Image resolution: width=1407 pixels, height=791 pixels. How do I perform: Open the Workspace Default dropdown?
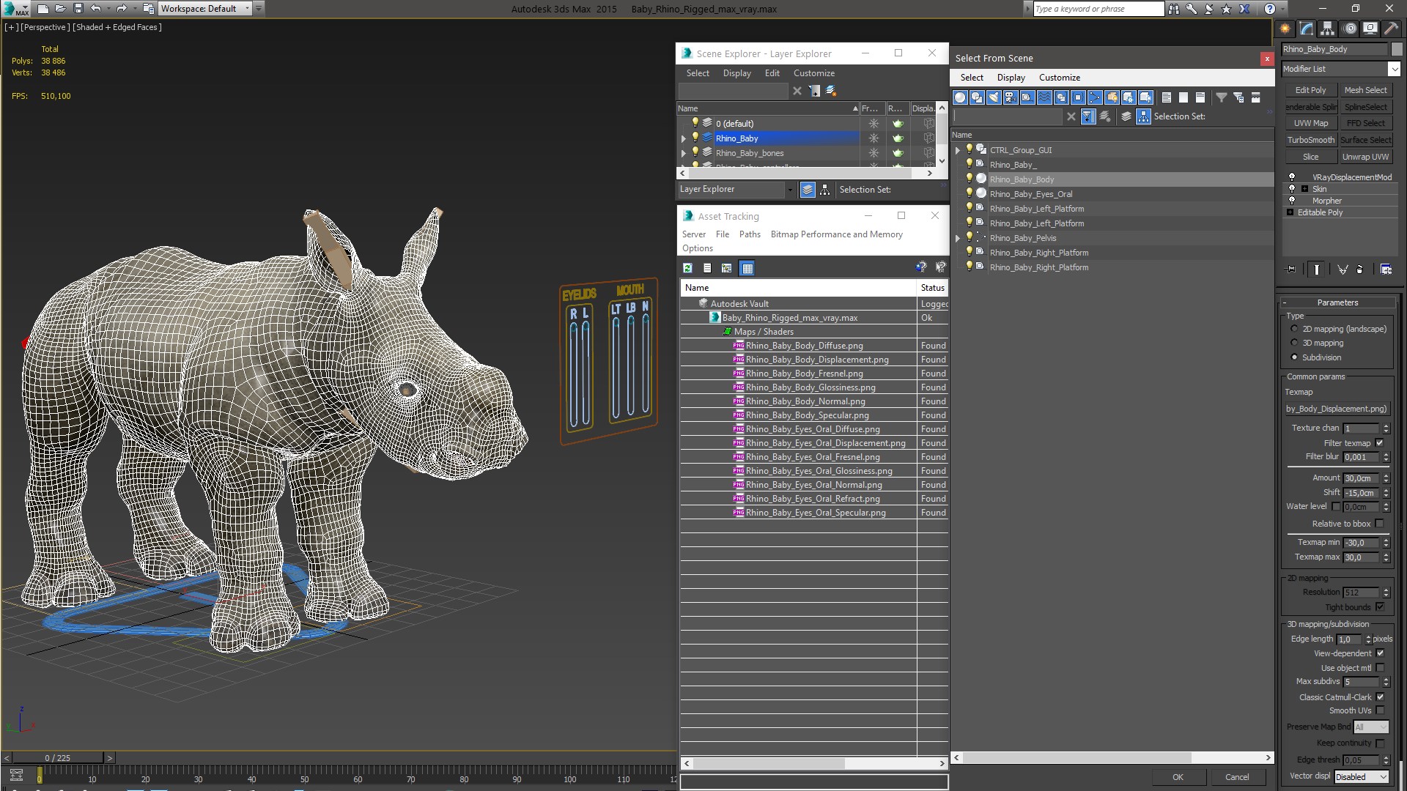(204, 9)
